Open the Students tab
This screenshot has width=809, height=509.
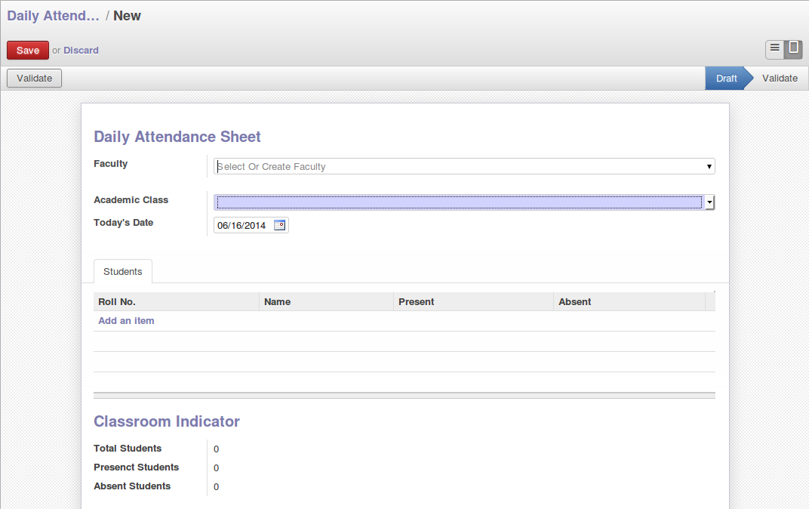coord(123,272)
